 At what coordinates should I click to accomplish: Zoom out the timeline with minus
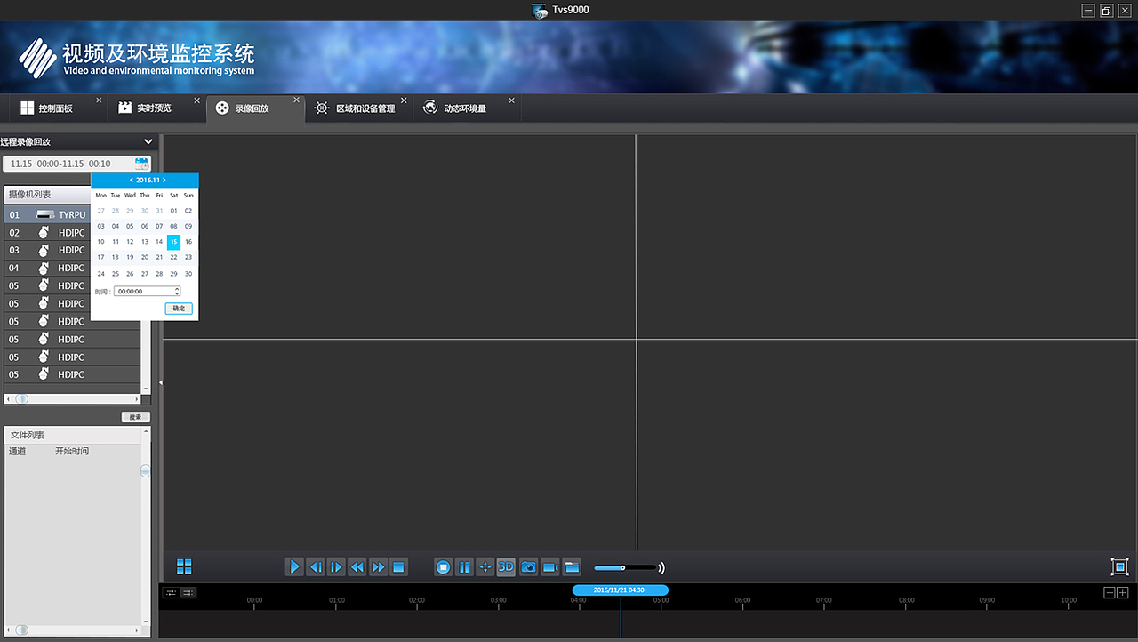pyautogui.click(x=1110, y=593)
